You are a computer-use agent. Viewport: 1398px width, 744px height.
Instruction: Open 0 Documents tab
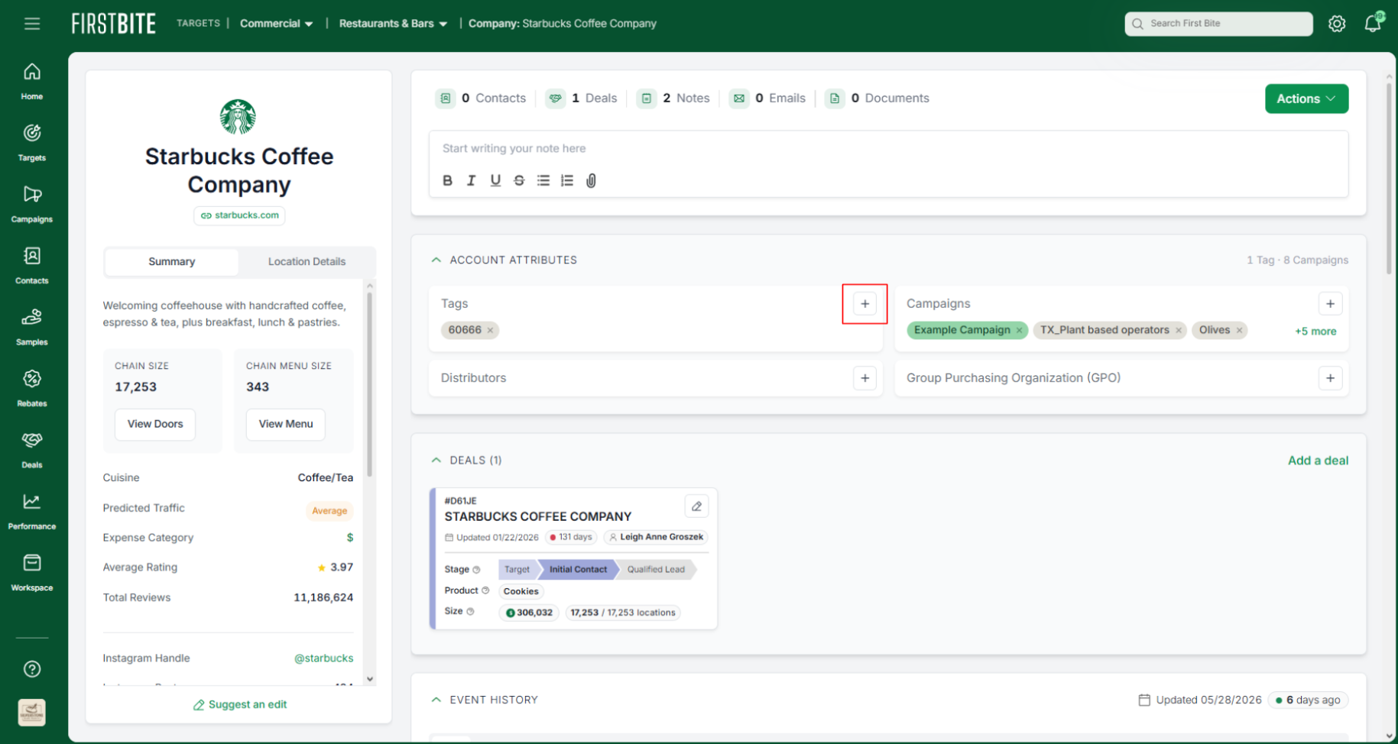(x=877, y=99)
